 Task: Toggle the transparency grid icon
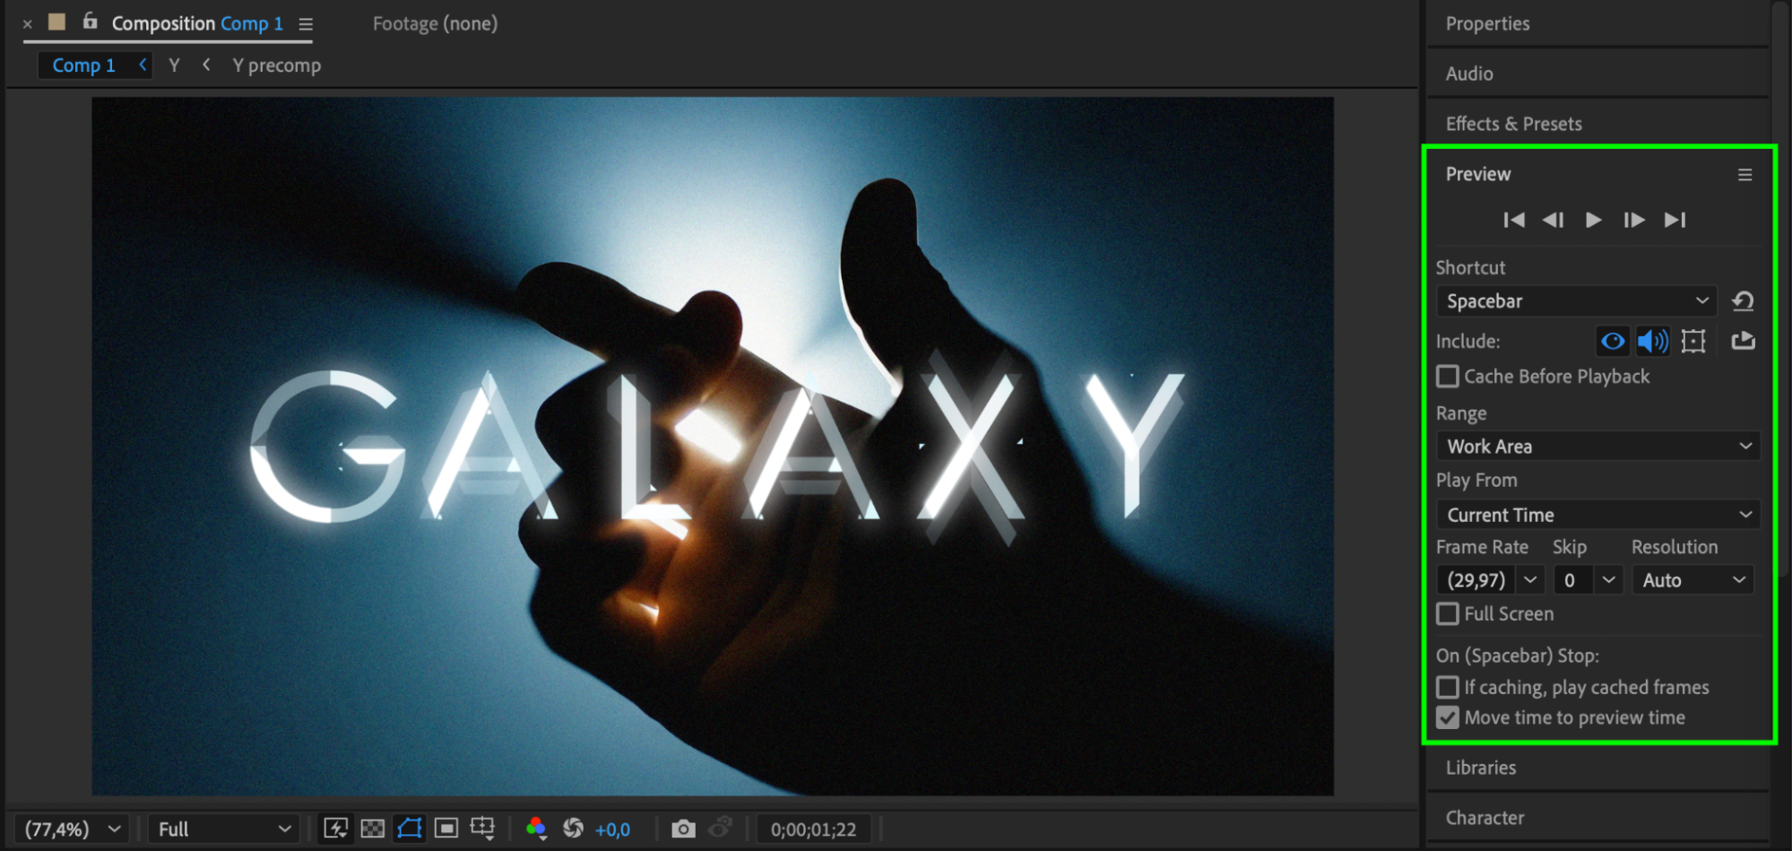372,829
